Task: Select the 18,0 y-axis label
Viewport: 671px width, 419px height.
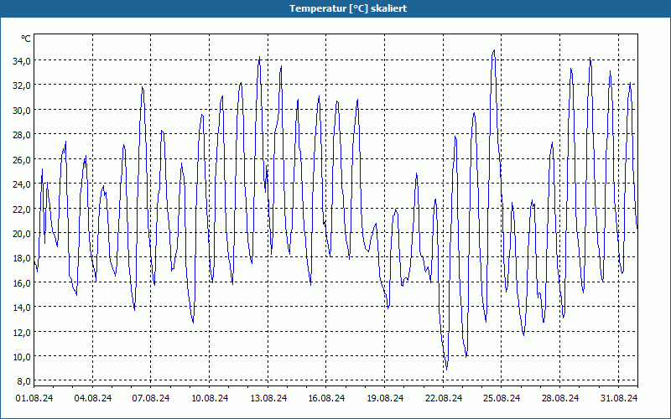Action: click(x=22, y=258)
